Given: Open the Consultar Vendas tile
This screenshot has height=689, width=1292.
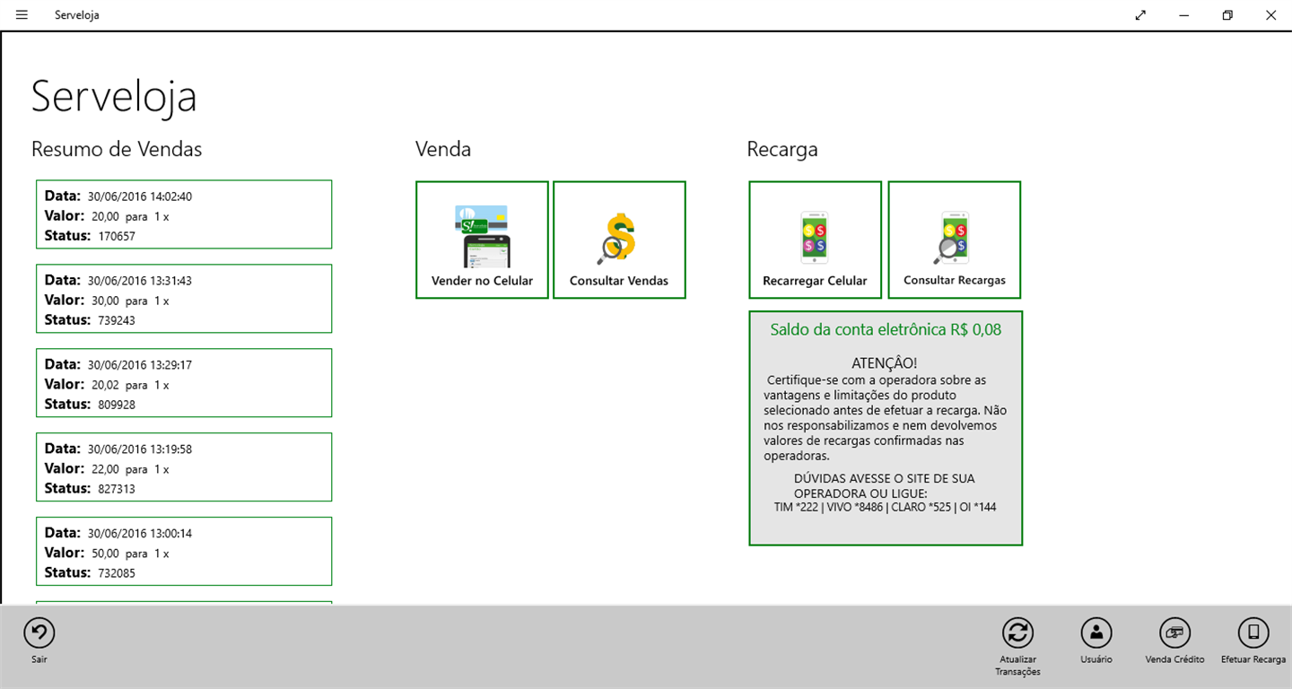Looking at the screenshot, I should 619,240.
